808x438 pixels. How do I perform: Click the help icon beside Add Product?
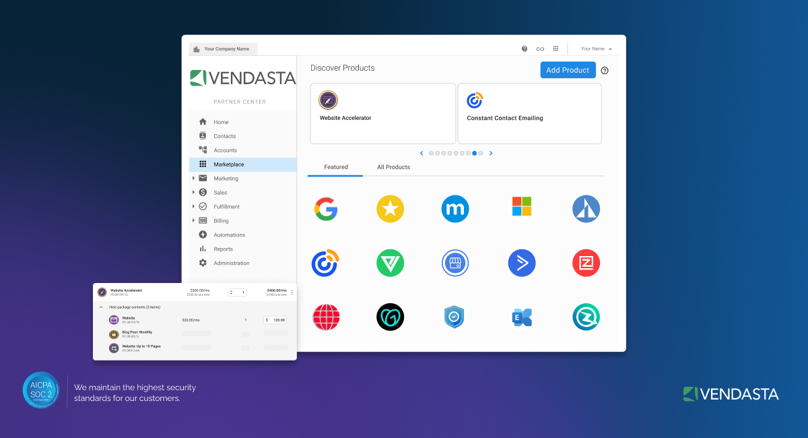tap(605, 70)
